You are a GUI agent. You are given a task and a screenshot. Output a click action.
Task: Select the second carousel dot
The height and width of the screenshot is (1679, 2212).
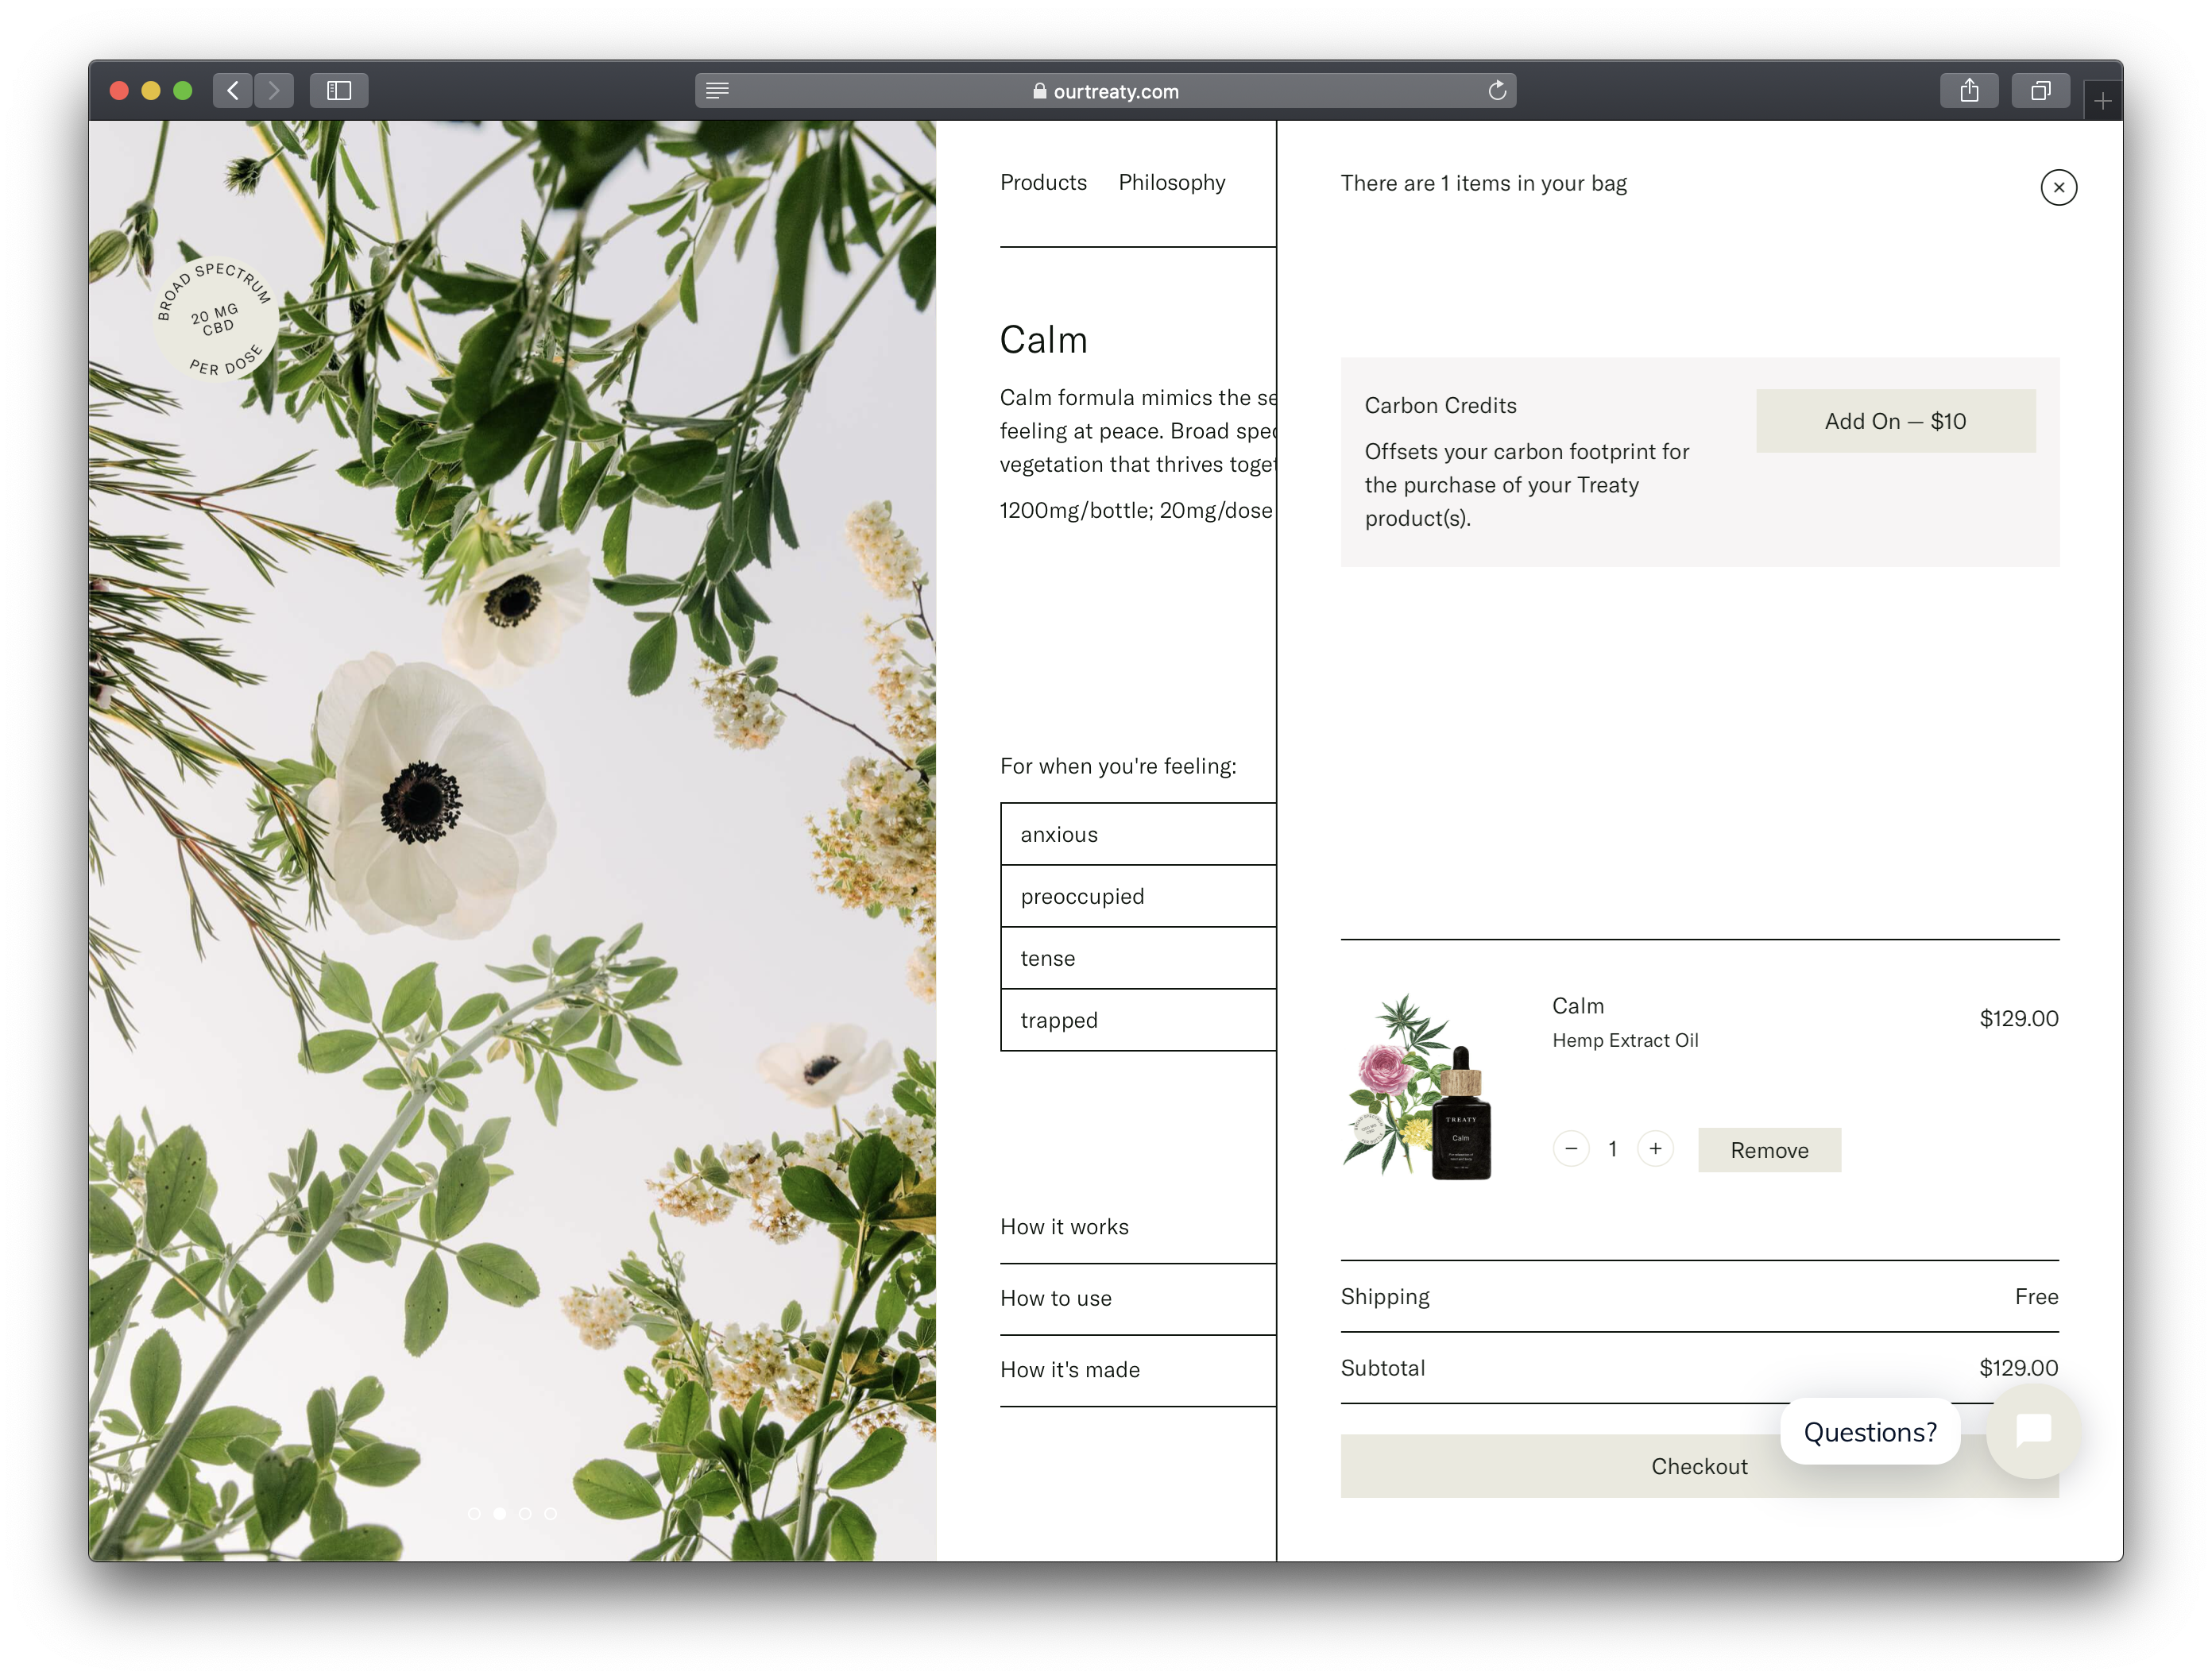(x=500, y=1513)
